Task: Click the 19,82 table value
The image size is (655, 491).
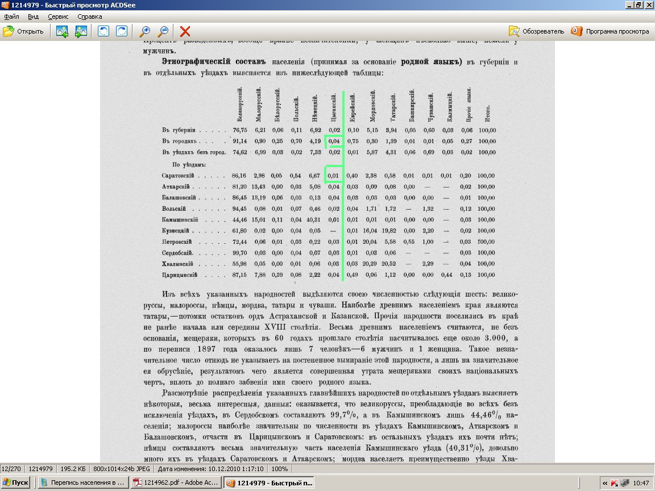Action: [389, 231]
